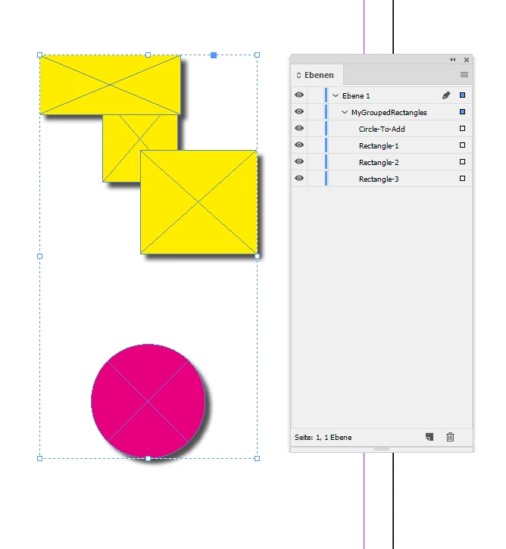This screenshot has width=506, height=549.
Task: Click the left-middle selection handle
Action: (39, 256)
